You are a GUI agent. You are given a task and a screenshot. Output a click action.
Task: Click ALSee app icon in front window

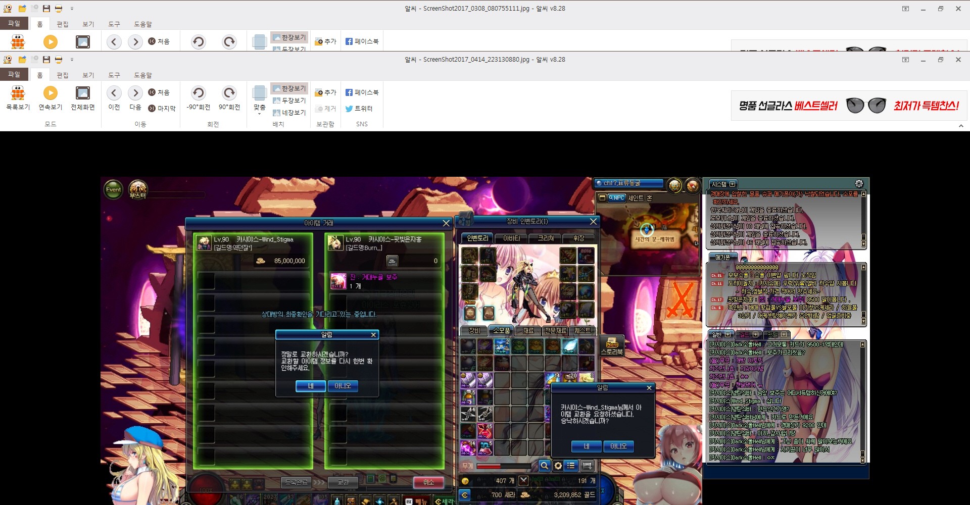8,60
